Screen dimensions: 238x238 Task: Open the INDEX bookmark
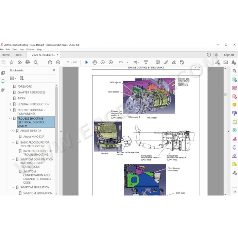(21, 98)
